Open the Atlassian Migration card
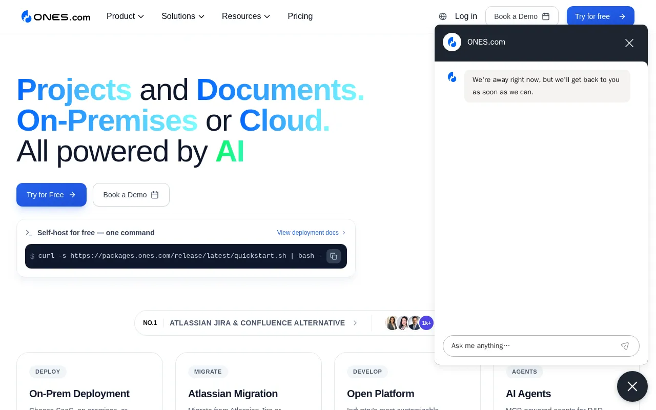Viewport: 656px width, 410px height. click(249, 381)
